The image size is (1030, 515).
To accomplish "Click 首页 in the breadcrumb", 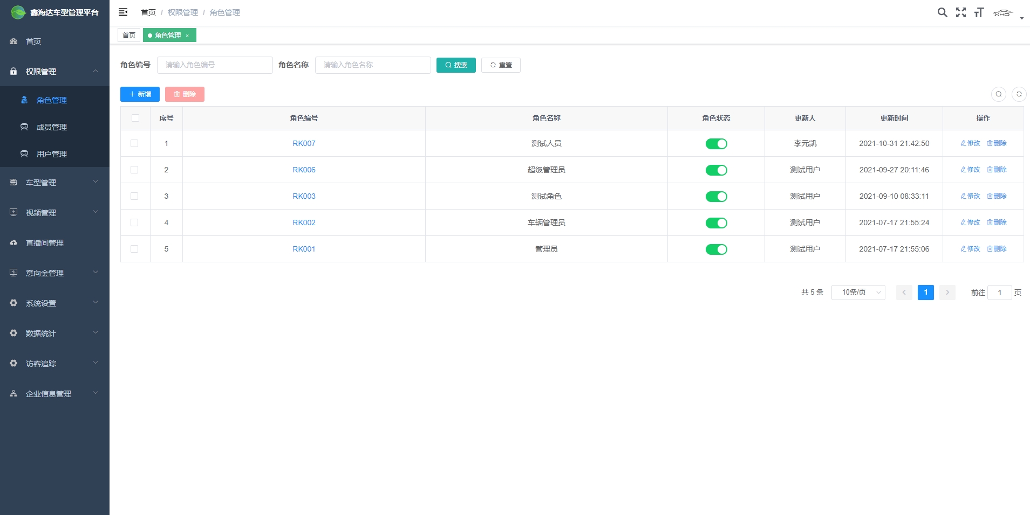I will click(148, 12).
